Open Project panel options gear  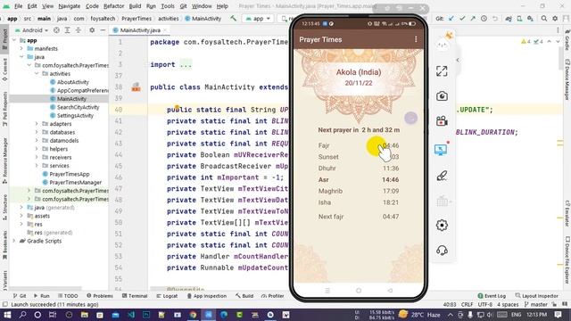point(92,30)
